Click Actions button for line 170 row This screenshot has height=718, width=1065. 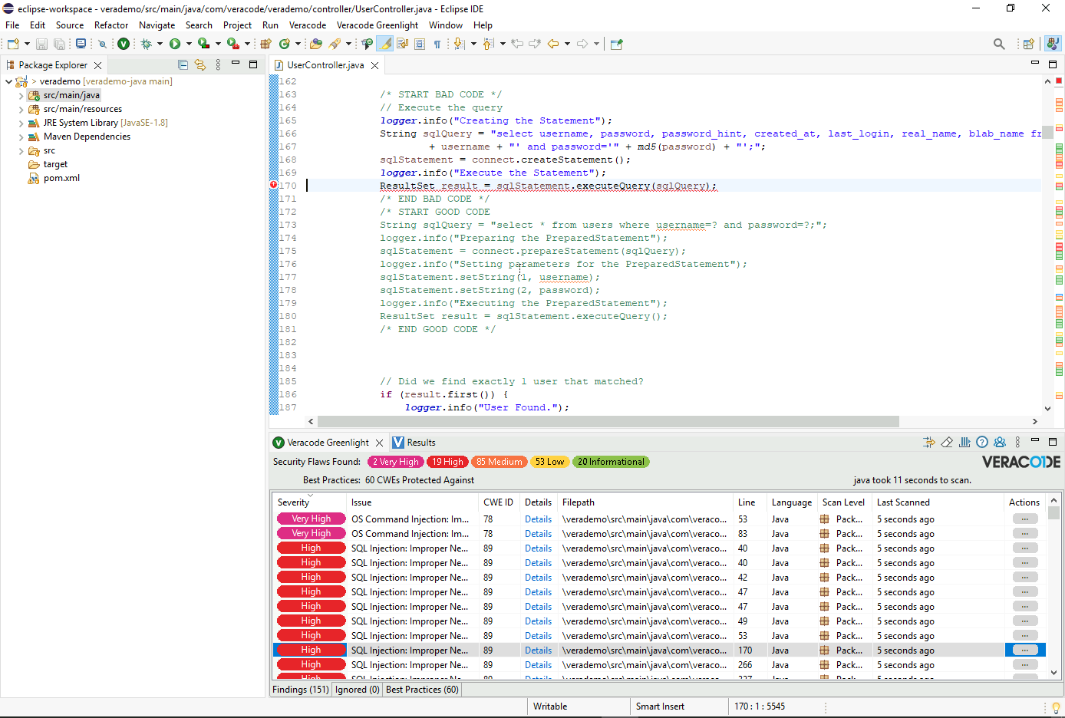tap(1025, 650)
